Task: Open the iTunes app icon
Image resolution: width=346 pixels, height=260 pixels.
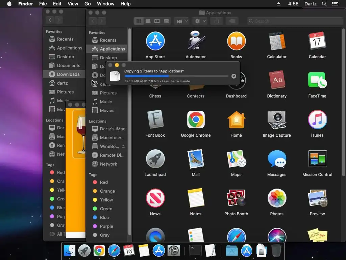Action: [x=317, y=120]
